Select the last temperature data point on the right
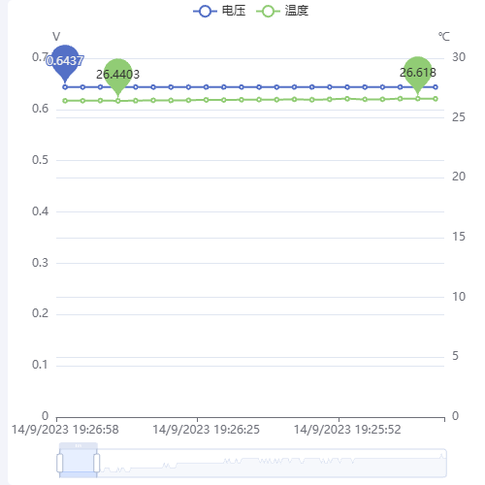Viewport: 485px width, 485px height. pyautogui.click(x=436, y=99)
